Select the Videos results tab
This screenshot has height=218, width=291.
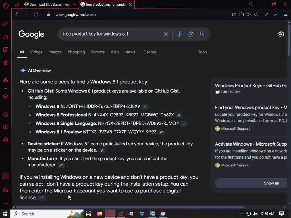coord(36,52)
